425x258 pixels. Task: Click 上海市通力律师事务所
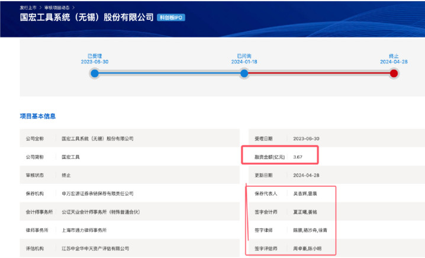point(84,230)
